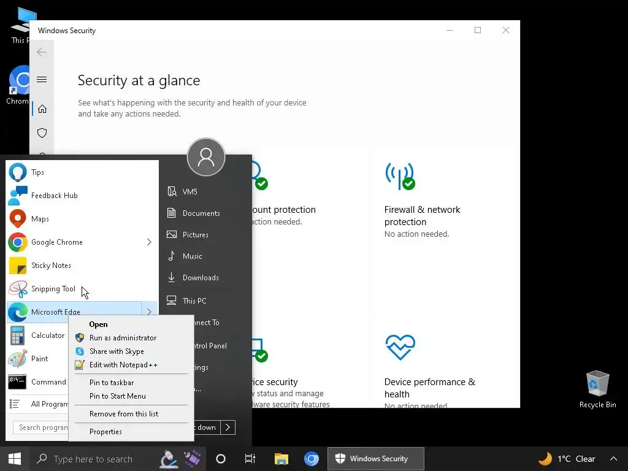Open File Explorer from taskbar
This screenshot has width=628, height=471.
click(x=281, y=459)
